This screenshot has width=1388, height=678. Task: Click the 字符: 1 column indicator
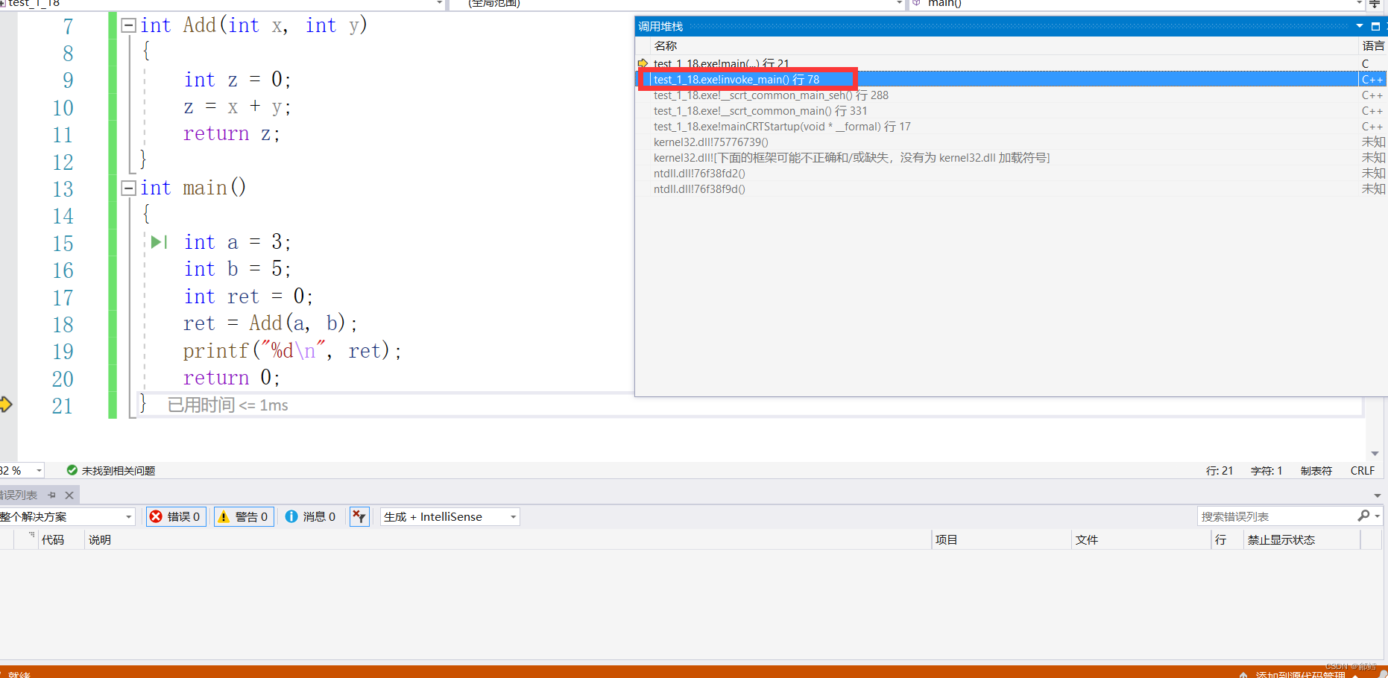point(1266,470)
